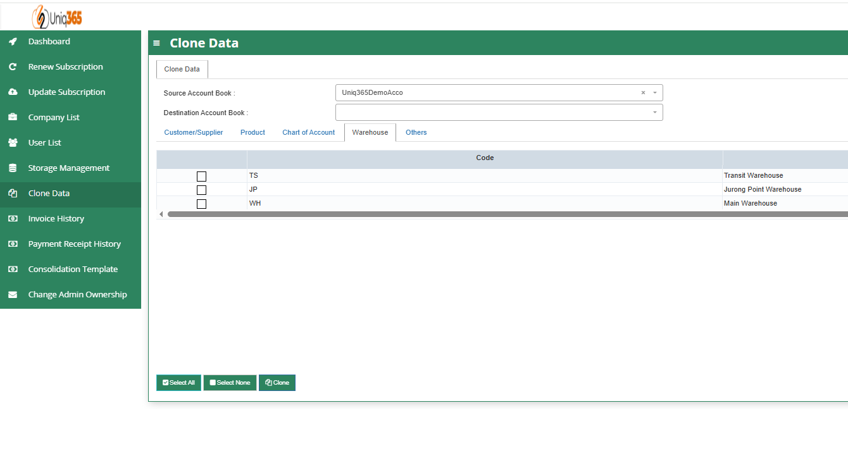Click the Select All button
The width and height of the screenshot is (848, 453).
pyautogui.click(x=178, y=383)
